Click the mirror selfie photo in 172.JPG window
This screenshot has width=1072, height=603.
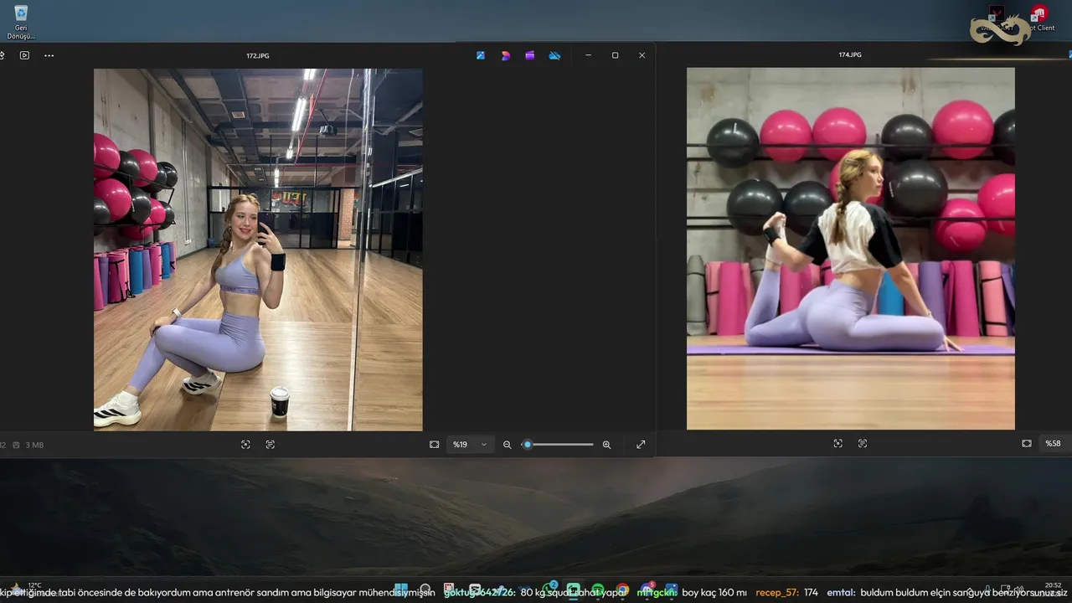click(x=258, y=250)
